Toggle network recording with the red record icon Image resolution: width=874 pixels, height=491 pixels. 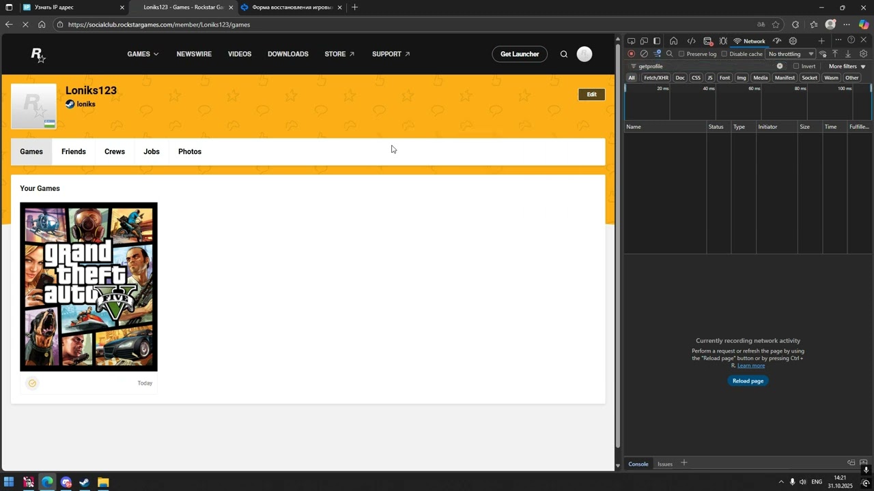[632, 54]
